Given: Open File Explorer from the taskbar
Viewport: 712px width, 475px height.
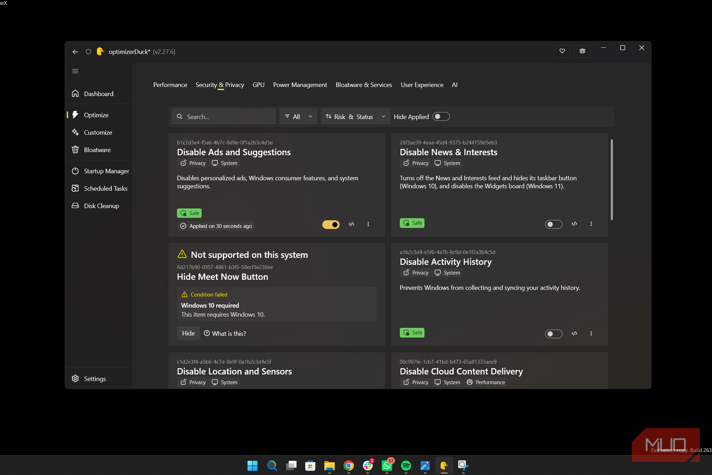Looking at the screenshot, I should (329, 466).
